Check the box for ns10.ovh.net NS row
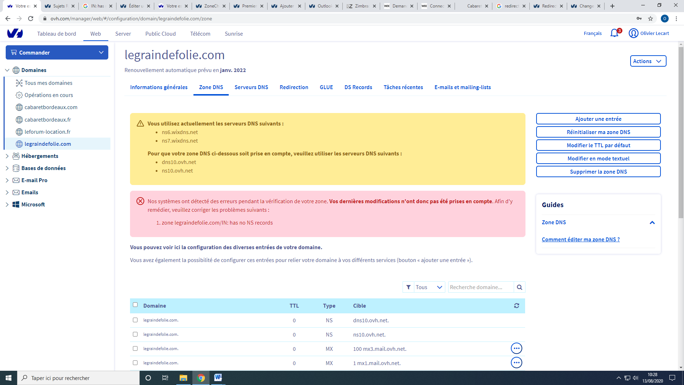 point(135,334)
